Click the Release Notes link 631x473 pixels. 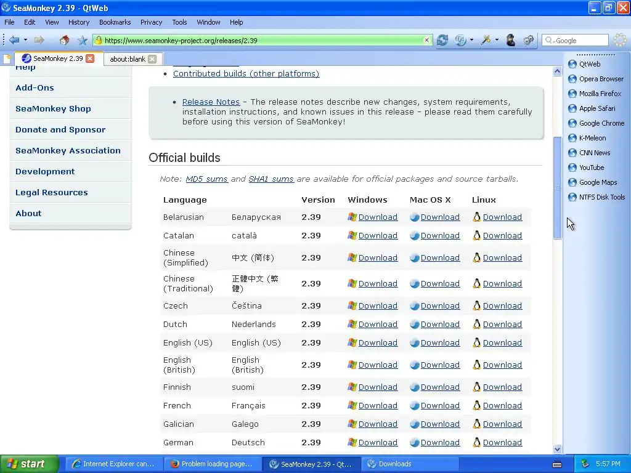[x=211, y=102]
